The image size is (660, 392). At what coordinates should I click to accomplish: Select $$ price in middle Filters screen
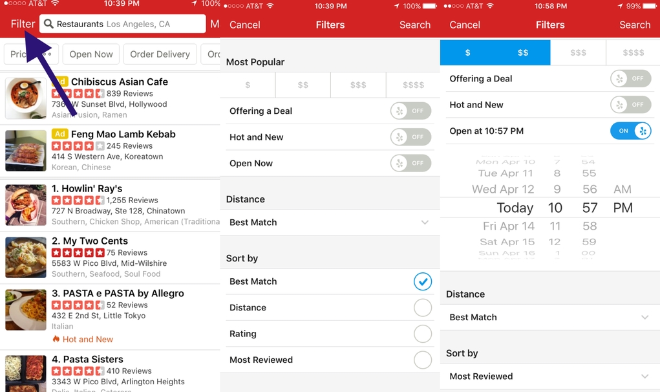303,85
